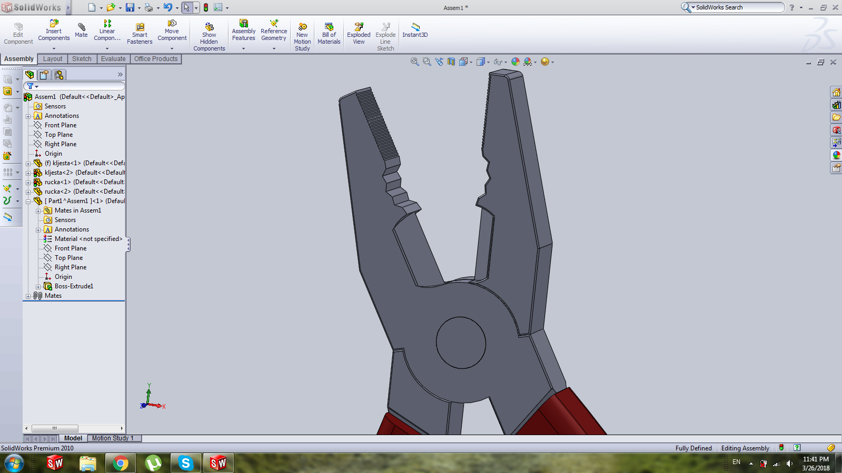Viewport: 842px width, 473px height.
Task: Click the tree filter input field
Action: point(74,86)
